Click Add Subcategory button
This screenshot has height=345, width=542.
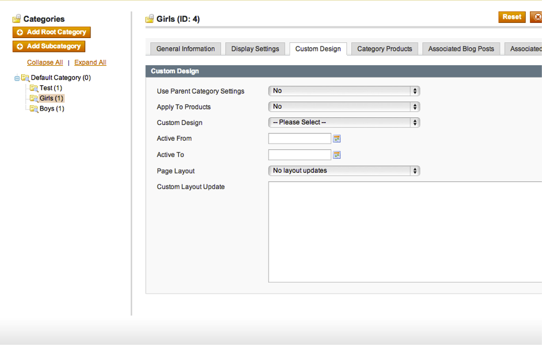click(x=49, y=47)
